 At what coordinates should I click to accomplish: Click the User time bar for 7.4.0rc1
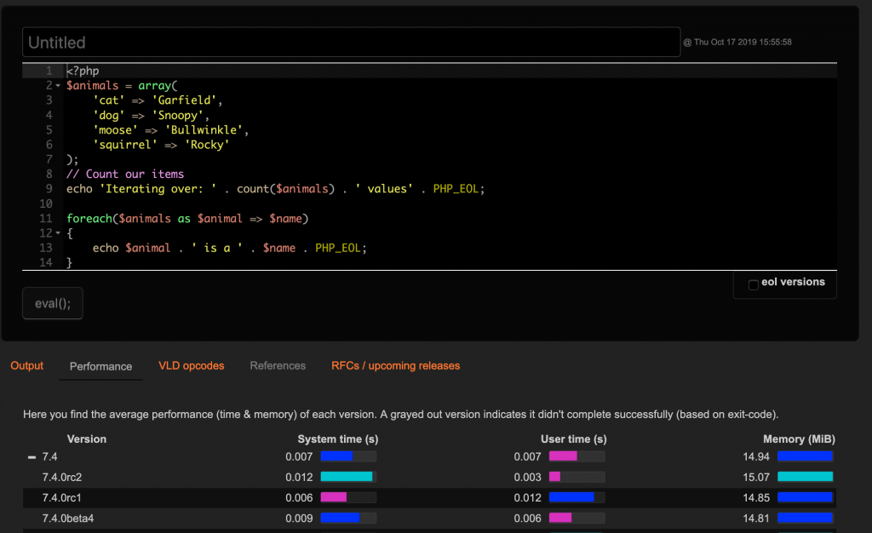coord(577,497)
